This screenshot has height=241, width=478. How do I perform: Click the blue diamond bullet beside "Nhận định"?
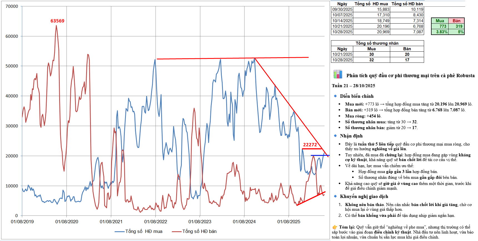[x=335, y=136]
